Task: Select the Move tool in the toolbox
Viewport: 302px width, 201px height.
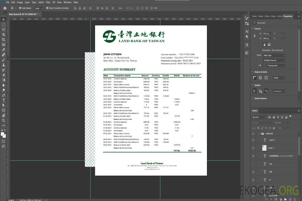Action: pos(3,20)
